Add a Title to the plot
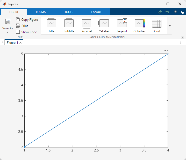This screenshot has width=186, height=160. (51, 26)
